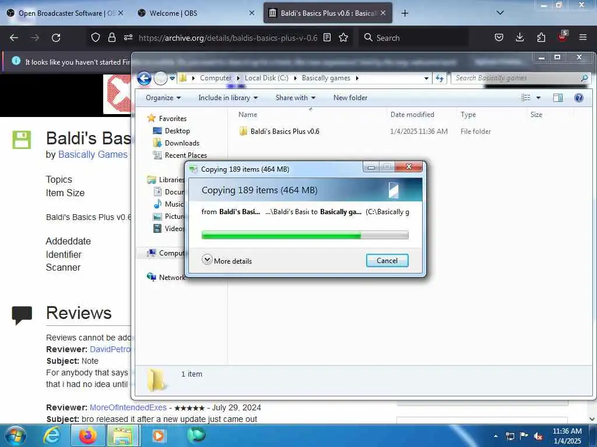Expand More details in the copy dialog
Viewport: 597px width, 447px height.
227,260
